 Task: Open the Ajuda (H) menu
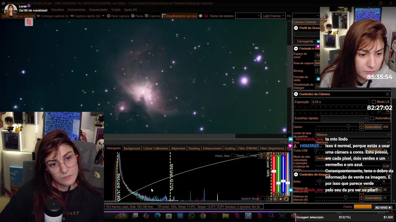[130, 10]
